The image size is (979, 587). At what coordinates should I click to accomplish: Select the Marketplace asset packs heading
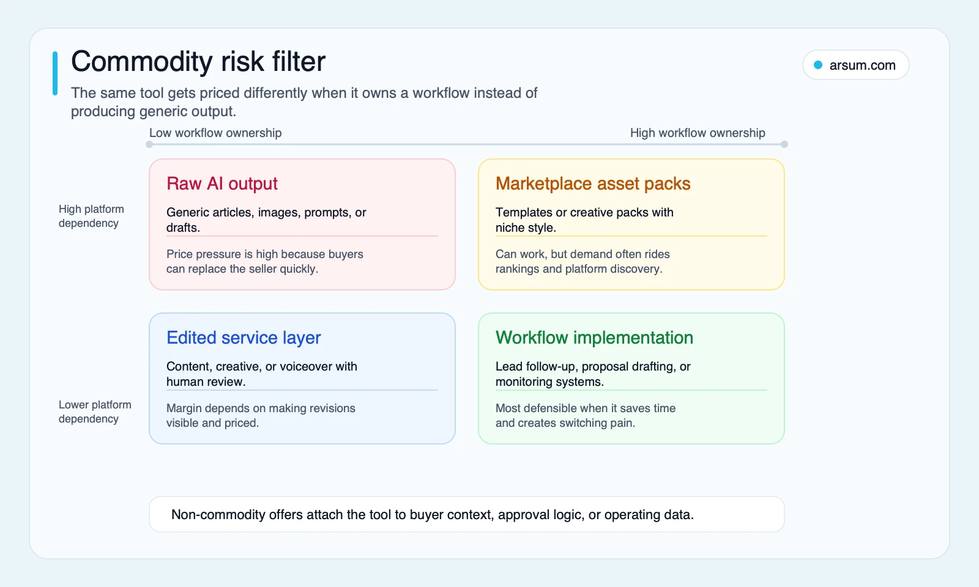593,183
